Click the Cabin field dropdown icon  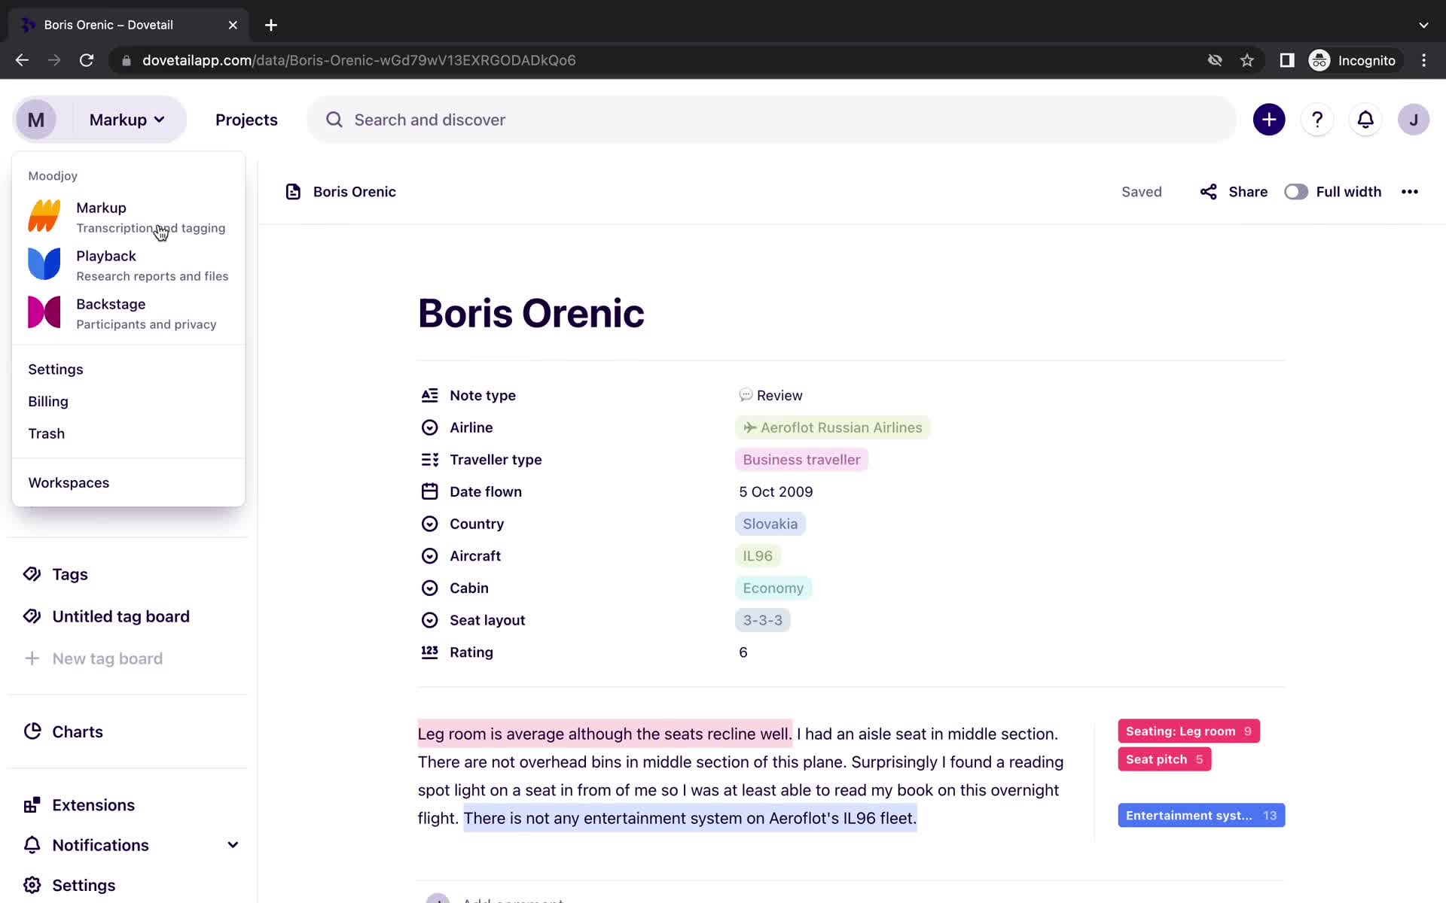429,588
